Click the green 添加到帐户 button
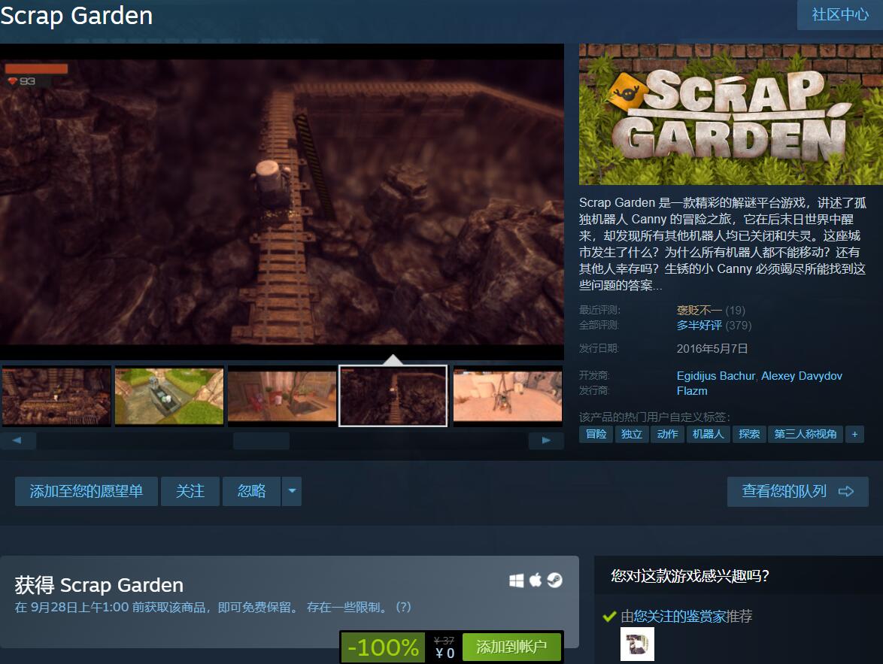 512,647
